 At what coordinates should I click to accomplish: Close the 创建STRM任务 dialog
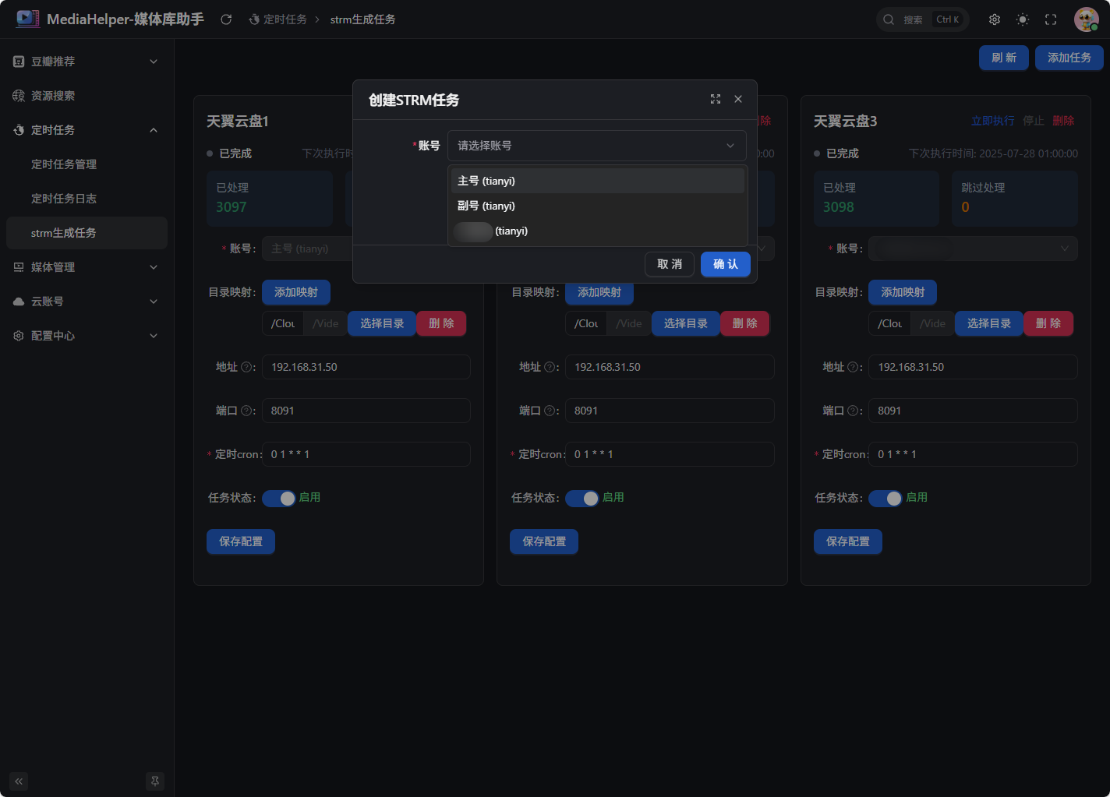click(x=738, y=99)
